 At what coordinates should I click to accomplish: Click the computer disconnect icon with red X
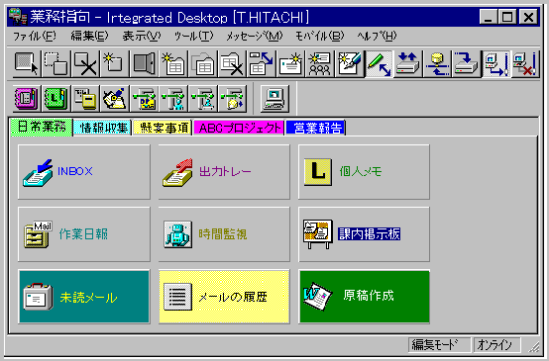click(524, 64)
